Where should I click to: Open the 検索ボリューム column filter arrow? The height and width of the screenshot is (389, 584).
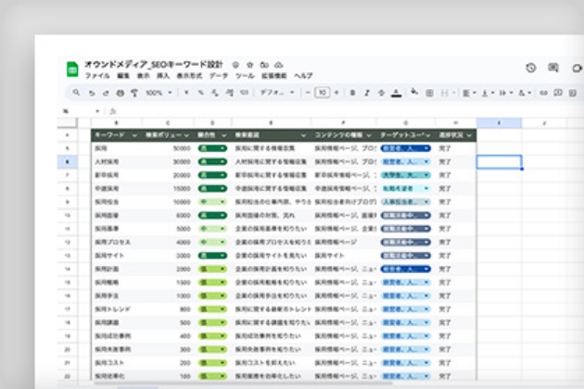click(x=186, y=135)
